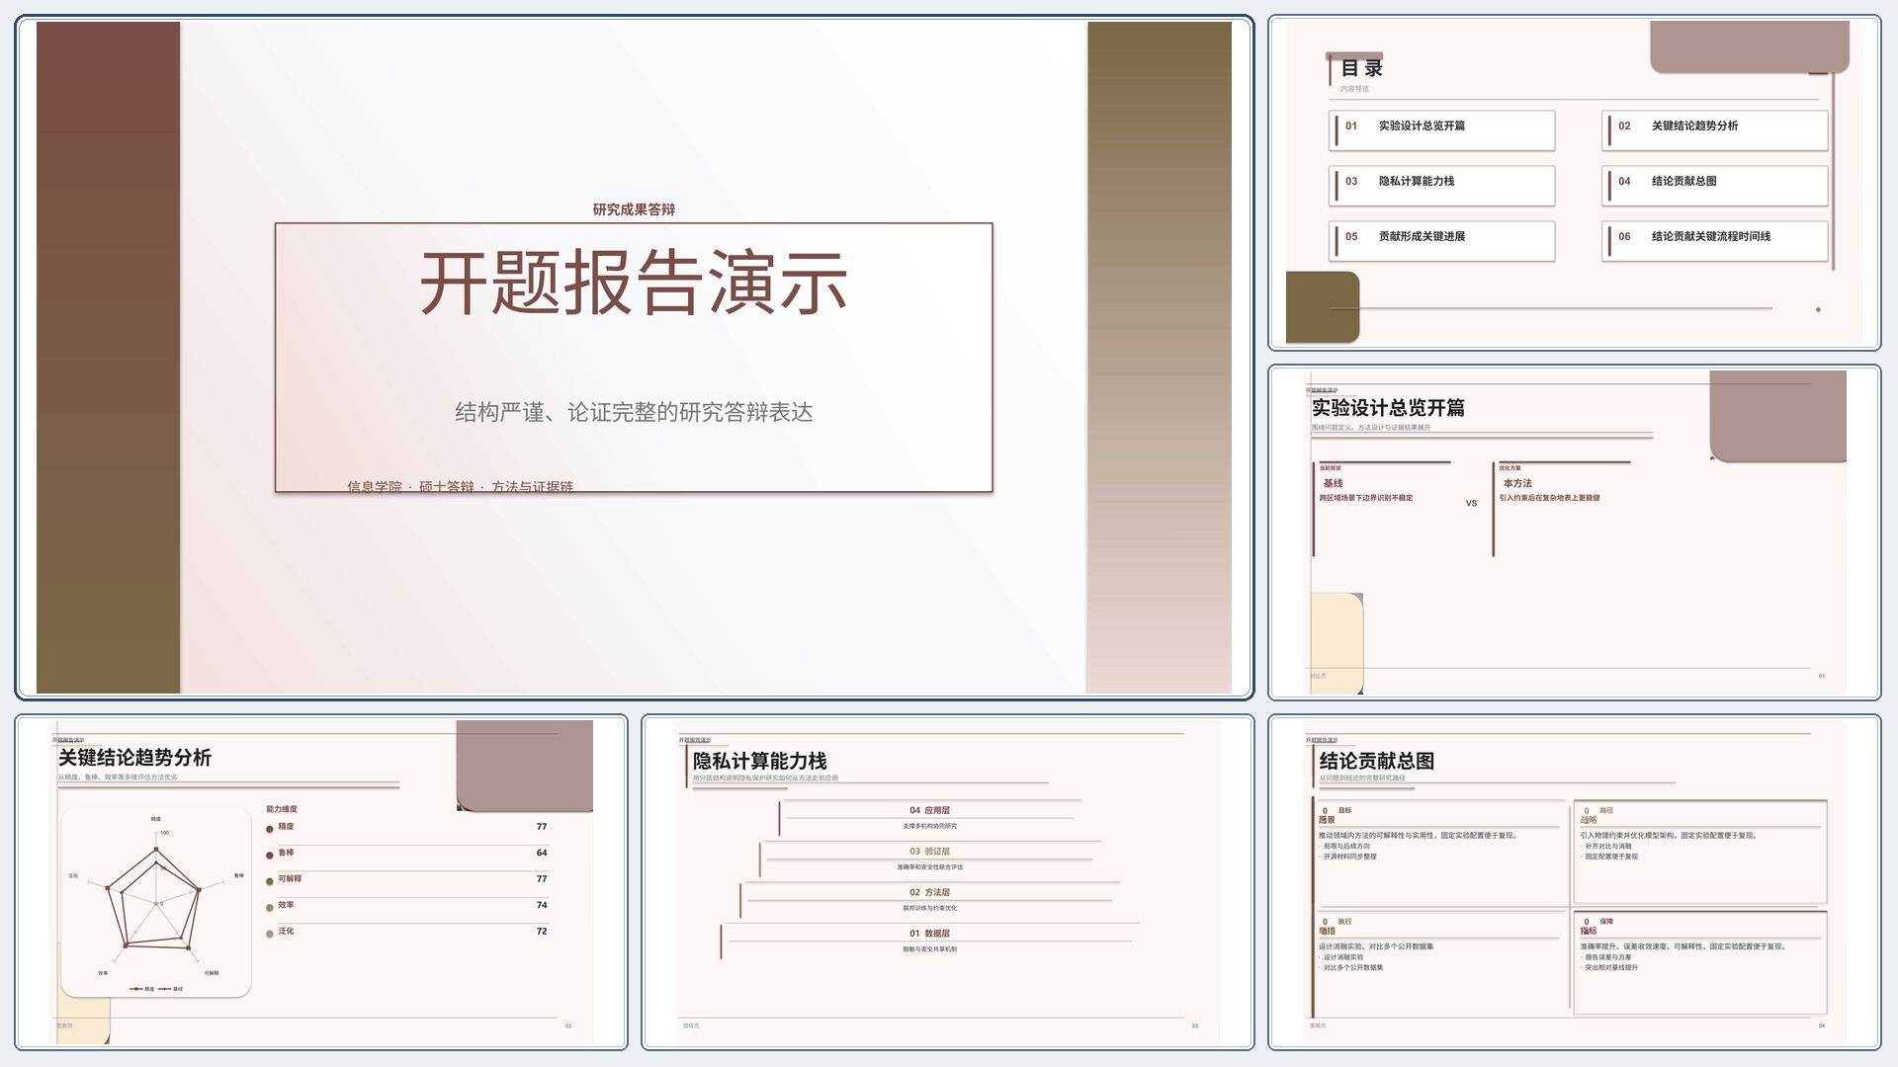Image resolution: width=1898 pixels, height=1067 pixels.
Task: Click the bullet 补齐对比与消融
Action: pyautogui.click(x=1608, y=847)
